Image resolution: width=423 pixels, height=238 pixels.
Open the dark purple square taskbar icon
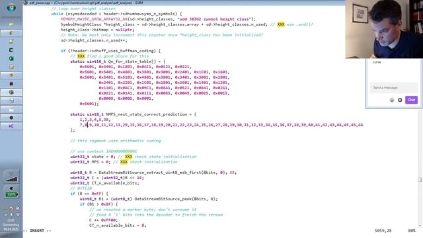tap(11, 84)
